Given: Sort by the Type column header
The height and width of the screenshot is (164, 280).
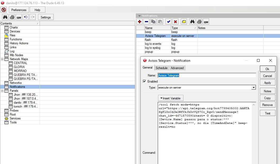Looking at the screenshot, I should [x=184, y=28].
